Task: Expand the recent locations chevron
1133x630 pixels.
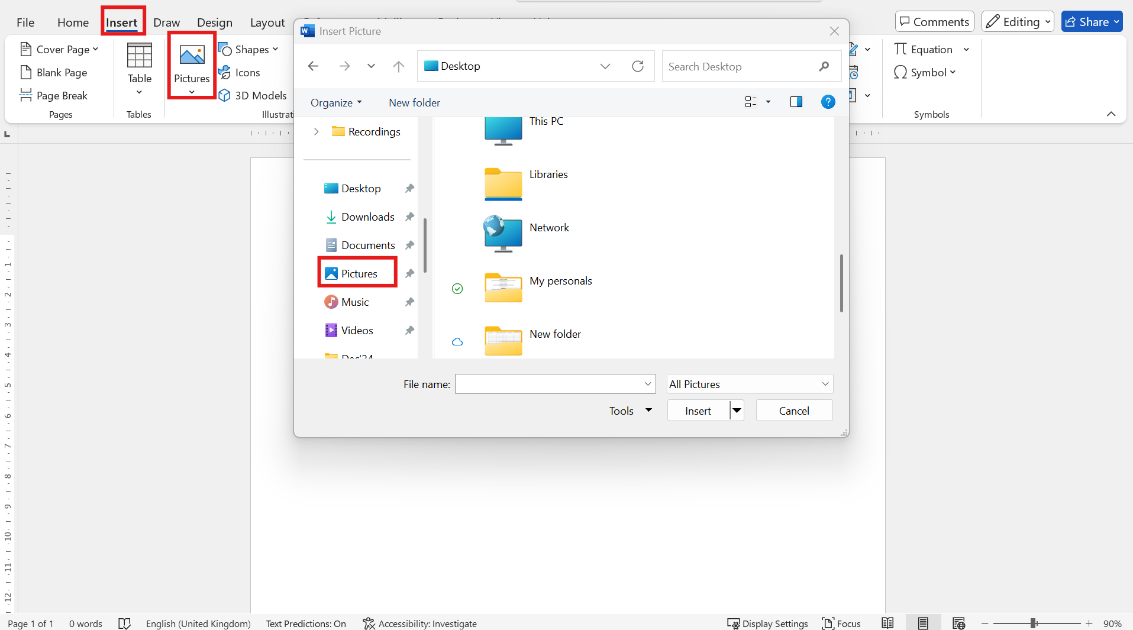Action: [371, 66]
